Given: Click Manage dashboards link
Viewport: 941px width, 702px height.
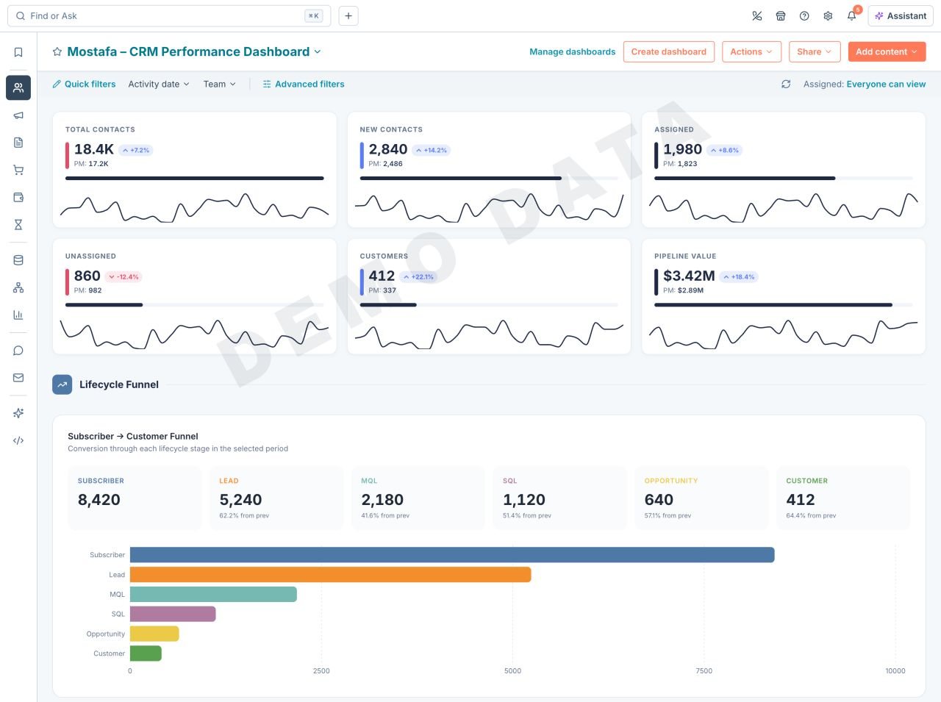Looking at the screenshot, I should pos(573,51).
